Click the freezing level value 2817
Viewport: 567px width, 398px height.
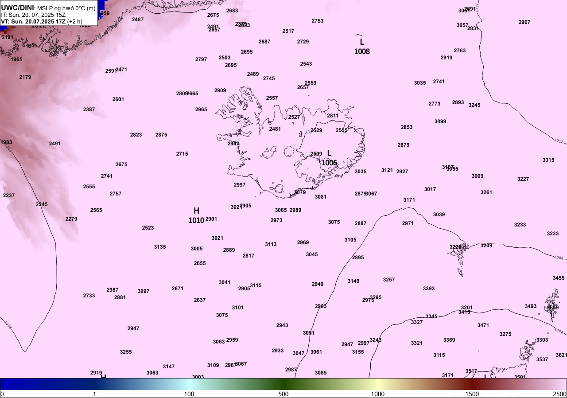pyautogui.click(x=249, y=256)
